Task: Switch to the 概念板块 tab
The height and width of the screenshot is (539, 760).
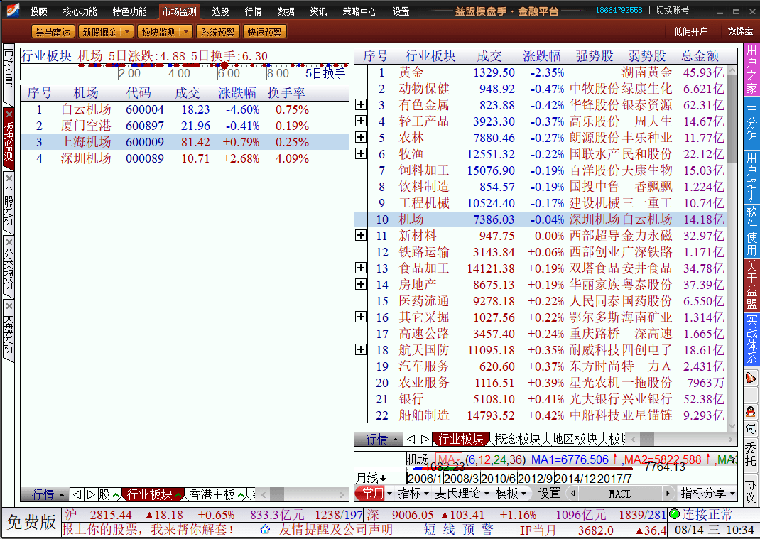Action: tap(517, 439)
